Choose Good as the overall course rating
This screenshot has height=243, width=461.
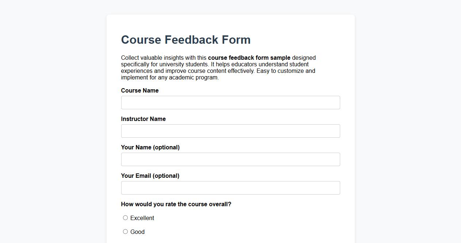coord(125,231)
